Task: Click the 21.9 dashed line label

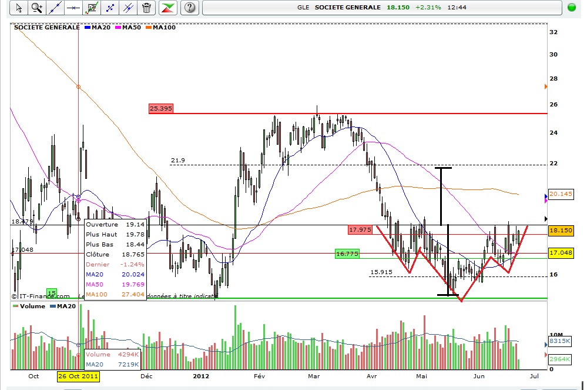Action: coord(178,161)
